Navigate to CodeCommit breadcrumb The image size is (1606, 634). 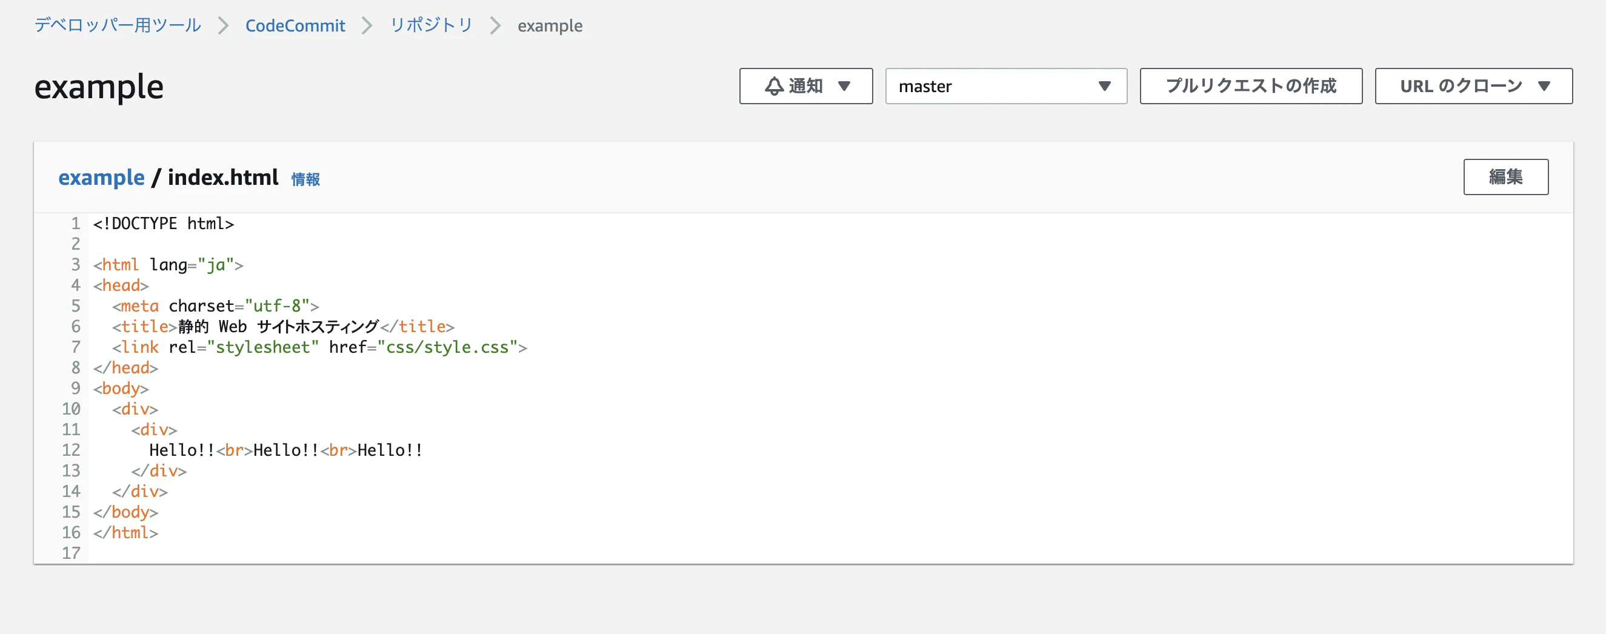[295, 25]
